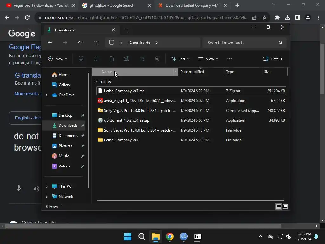The image size is (325, 244).
Task: Select Gallery in navigation pane
Action: (64, 85)
